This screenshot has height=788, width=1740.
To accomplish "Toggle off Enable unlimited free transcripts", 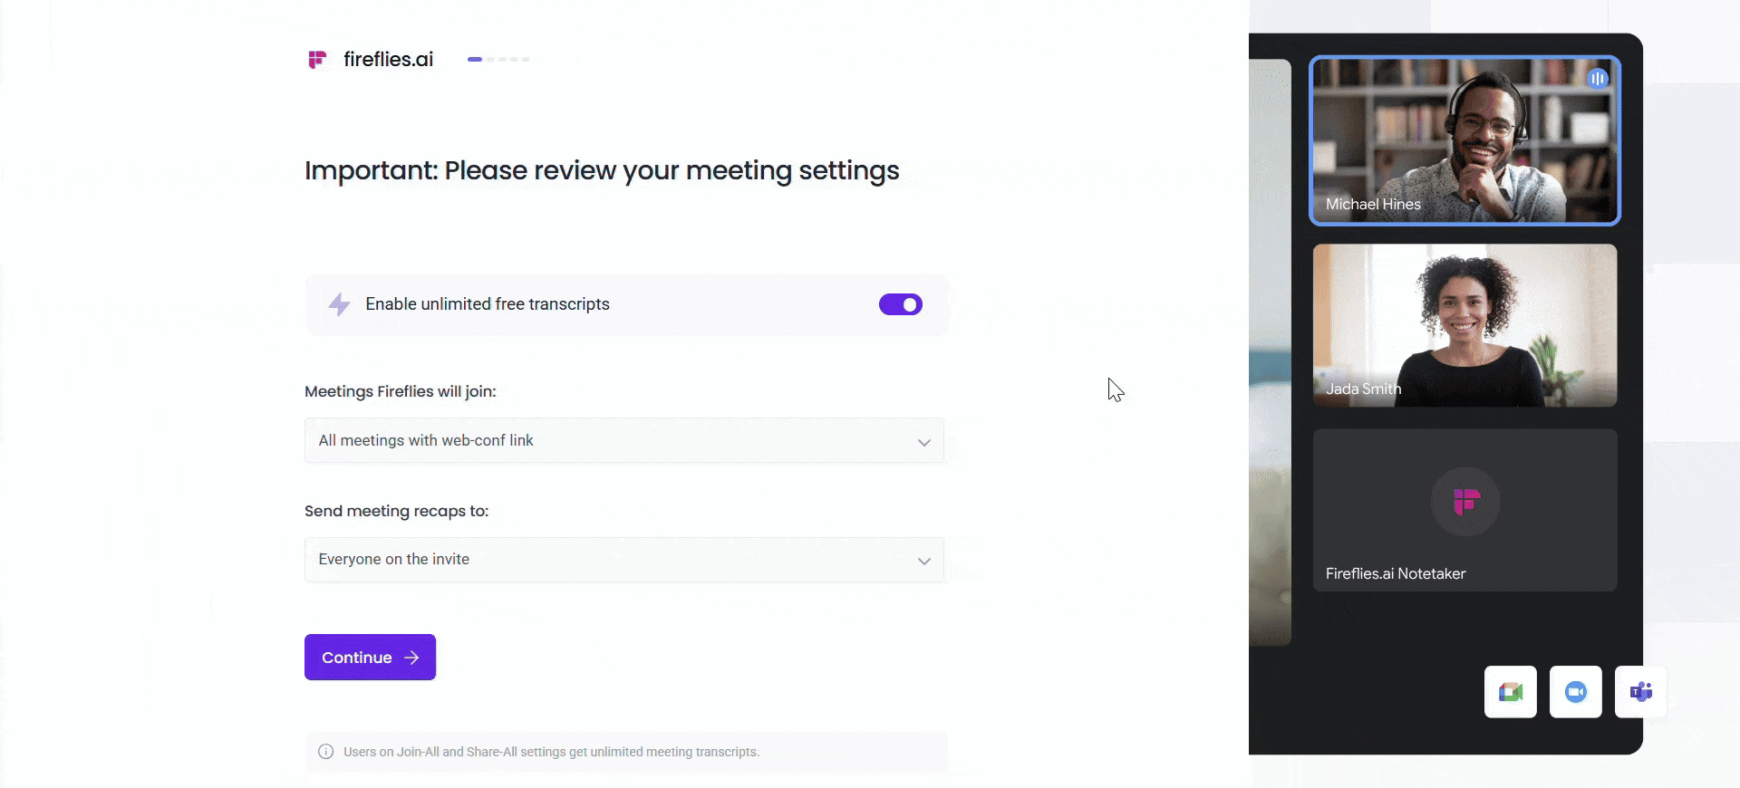I will click(901, 304).
